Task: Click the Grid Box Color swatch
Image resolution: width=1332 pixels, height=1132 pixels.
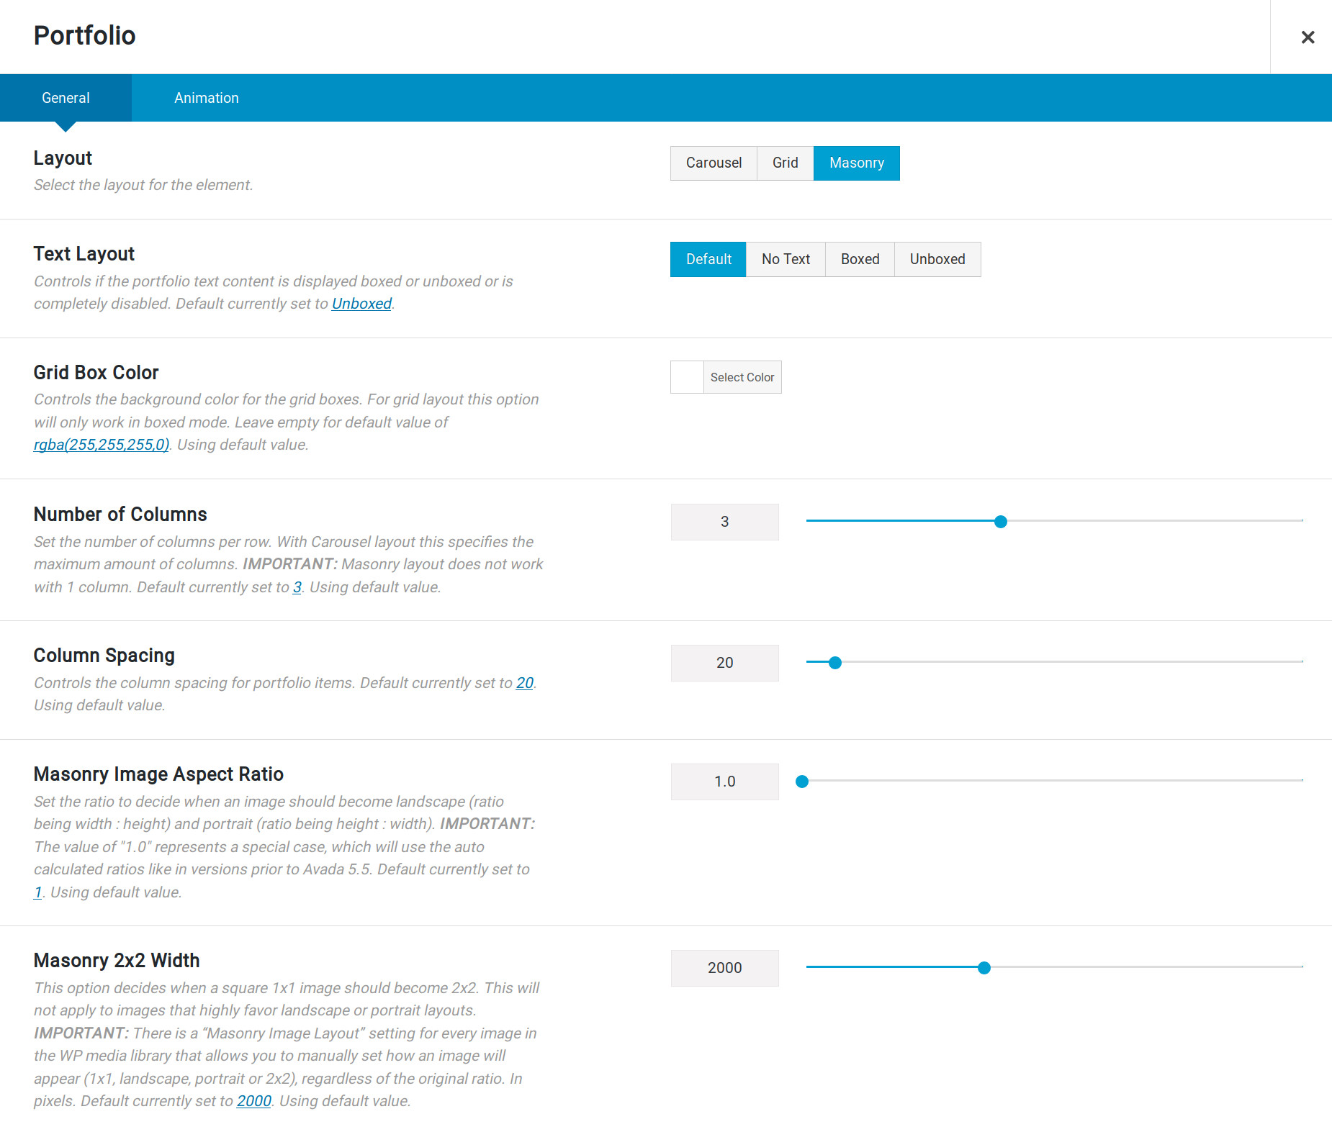Action: [687, 377]
